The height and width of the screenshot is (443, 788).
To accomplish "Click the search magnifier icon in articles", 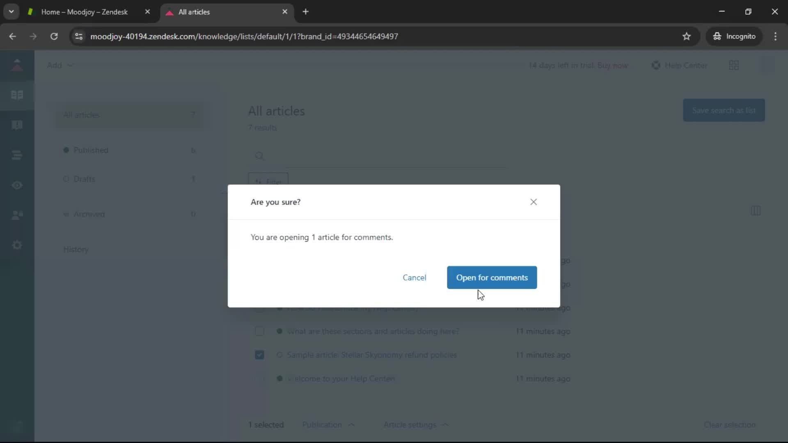I will coord(259,156).
